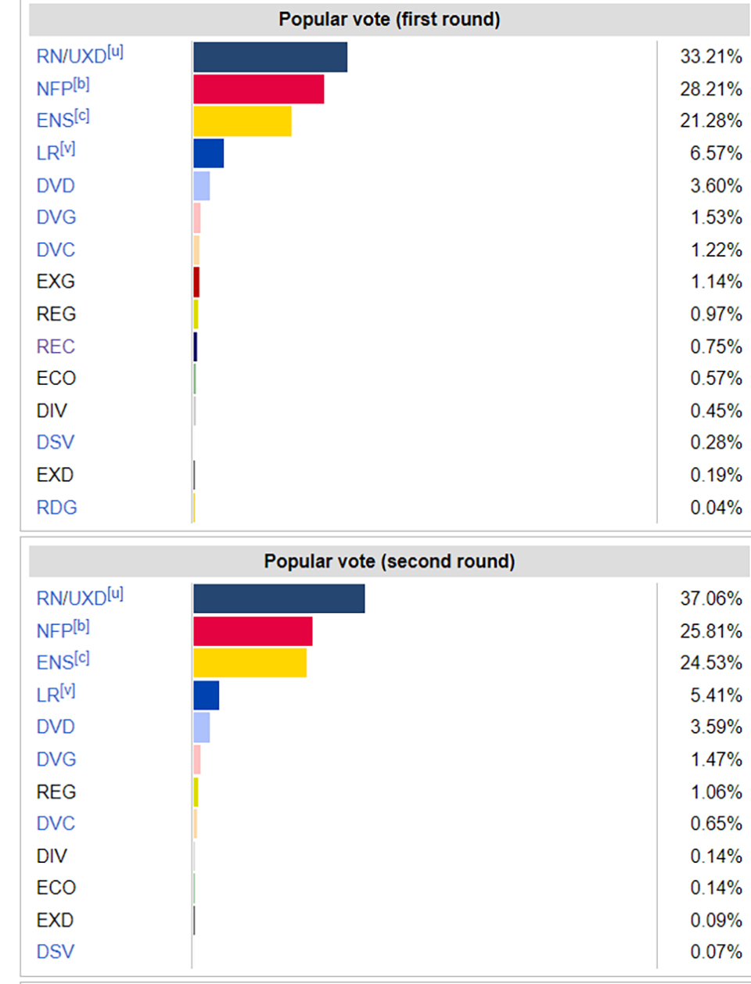751x984 pixels.
Task: Click the blue LR bar in second round
Action: [x=207, y=695]
